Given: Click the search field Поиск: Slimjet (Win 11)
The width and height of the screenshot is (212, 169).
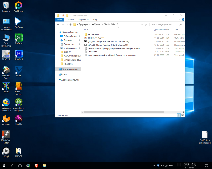Looking at the screenshot, I should (166, 25).
